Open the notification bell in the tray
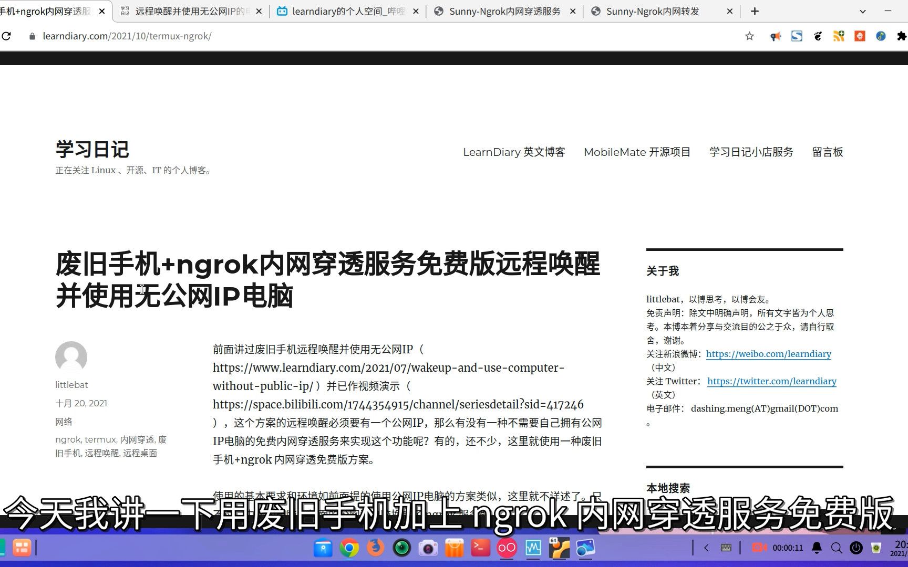Image resolution: width=908 pixels, height=567 pixels. (817, 548)
